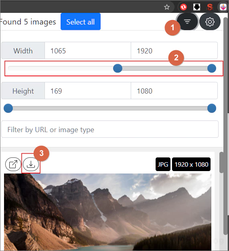Image resolution: width=229 pixels, height=251 pixels.
Task: Click the Found 5 images text
Action: click(28, 22)
